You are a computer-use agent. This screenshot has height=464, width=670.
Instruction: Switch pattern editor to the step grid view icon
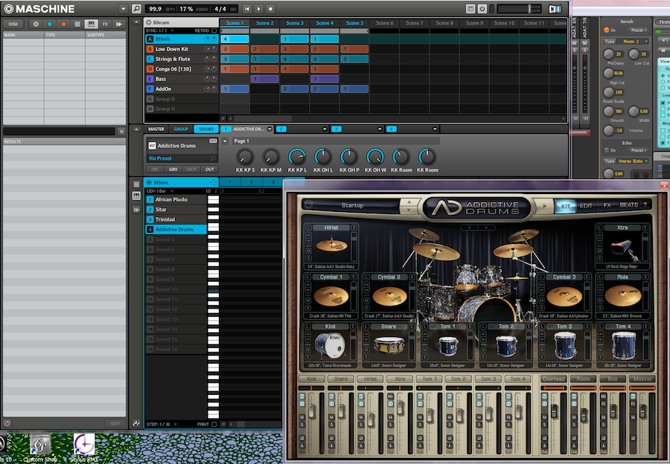coord(136,184)
